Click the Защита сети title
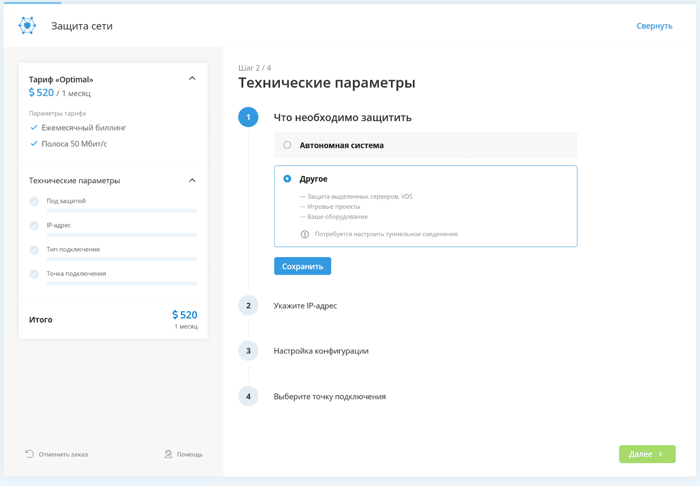 82,26
